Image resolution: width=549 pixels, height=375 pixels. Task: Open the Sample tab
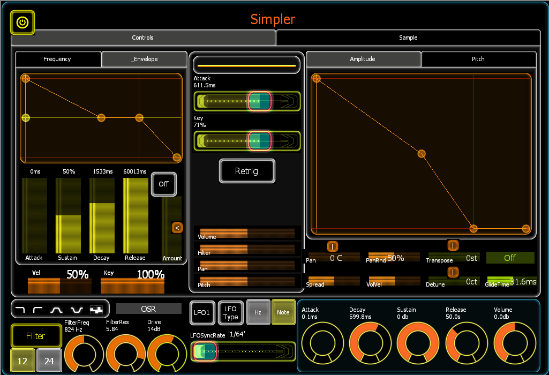pyautogui.click(x=408, y=37)
